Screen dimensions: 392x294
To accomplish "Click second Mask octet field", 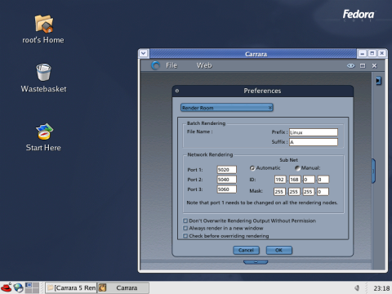I will (294, 192).
